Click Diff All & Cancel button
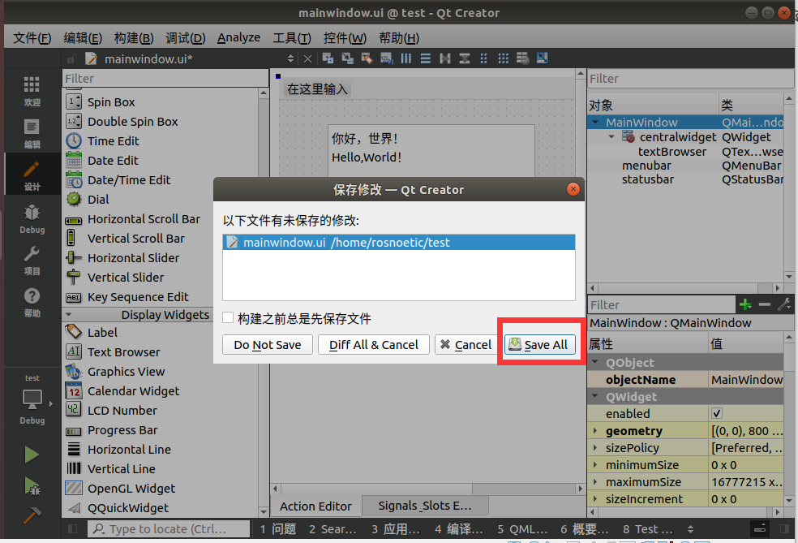Screen dimensions: 798x543 click(374, 344)
